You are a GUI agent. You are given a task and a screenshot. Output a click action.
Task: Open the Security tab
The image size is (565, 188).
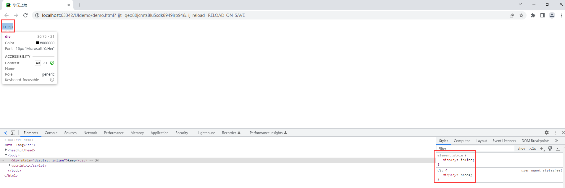(x=182, y=133)
